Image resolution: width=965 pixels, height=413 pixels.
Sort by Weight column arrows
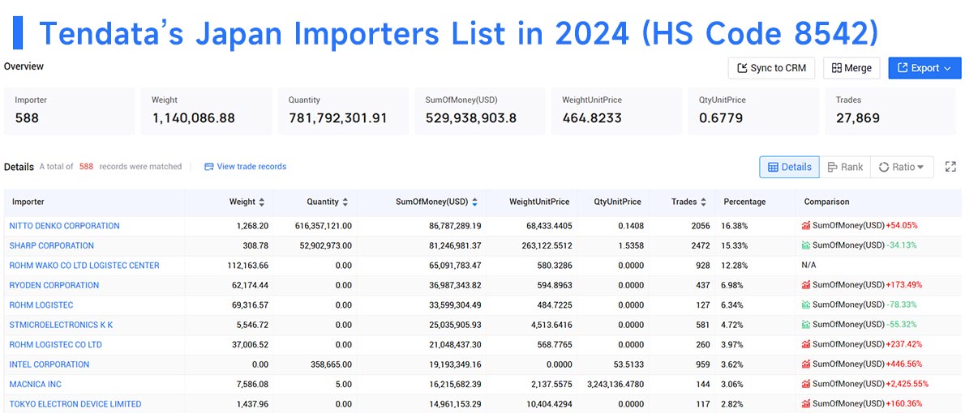(x=262, y=202)
